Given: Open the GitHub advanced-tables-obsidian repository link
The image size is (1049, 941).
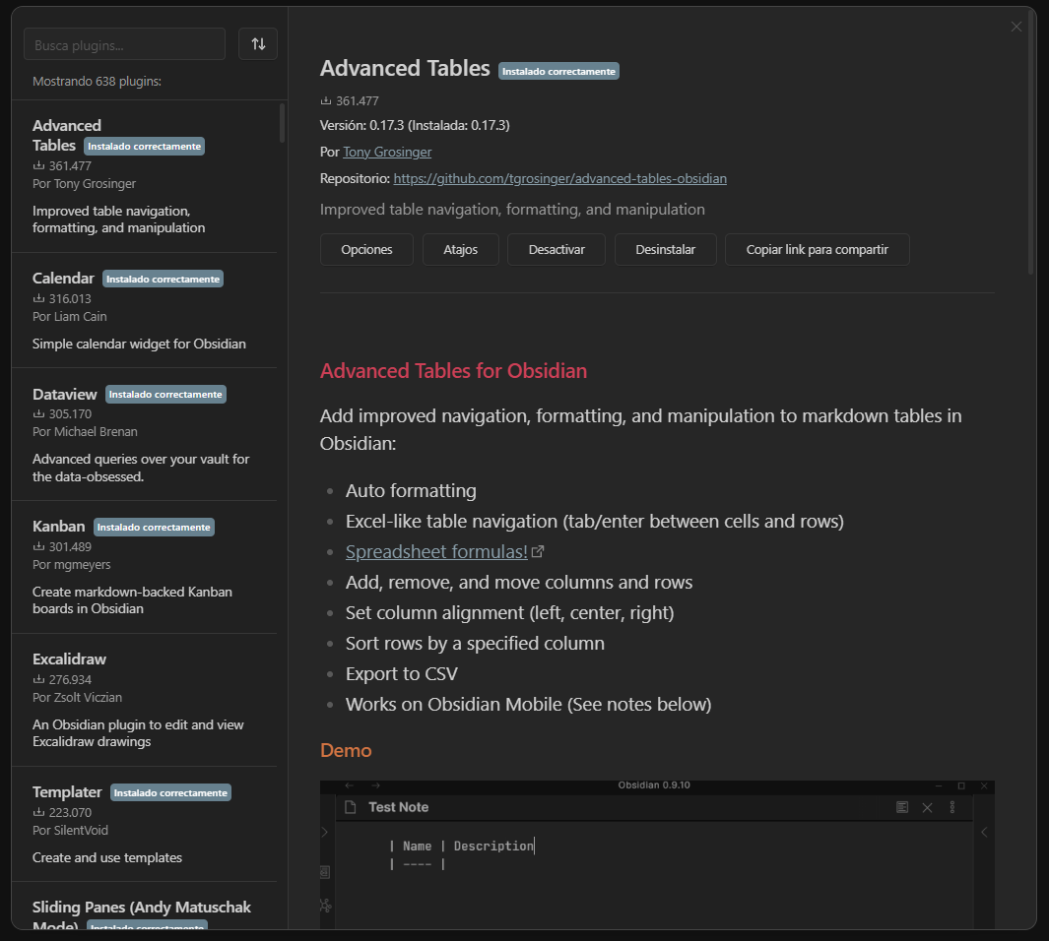Looking at the screenshot, I should (x=559, y=178).
